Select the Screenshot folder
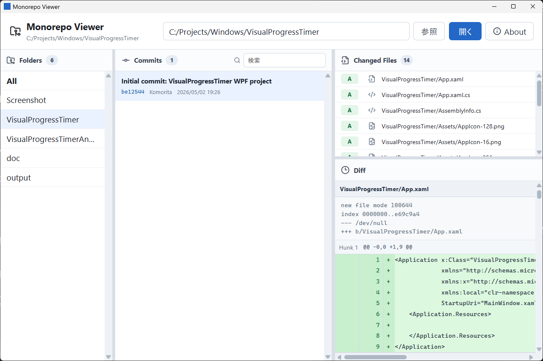Viewport: 543px width, 361px height. (x=53, y=100)
